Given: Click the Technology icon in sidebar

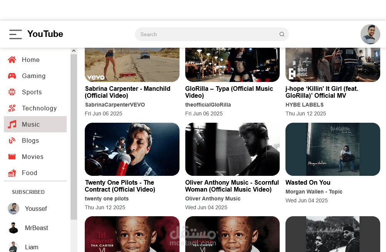Looking at the screenshot, I should point(12,108).
